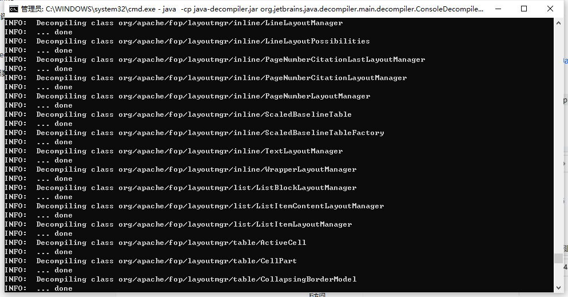Close the cmd.exe console window
Screen dimensions: 568x297
(x=550, y=9)
